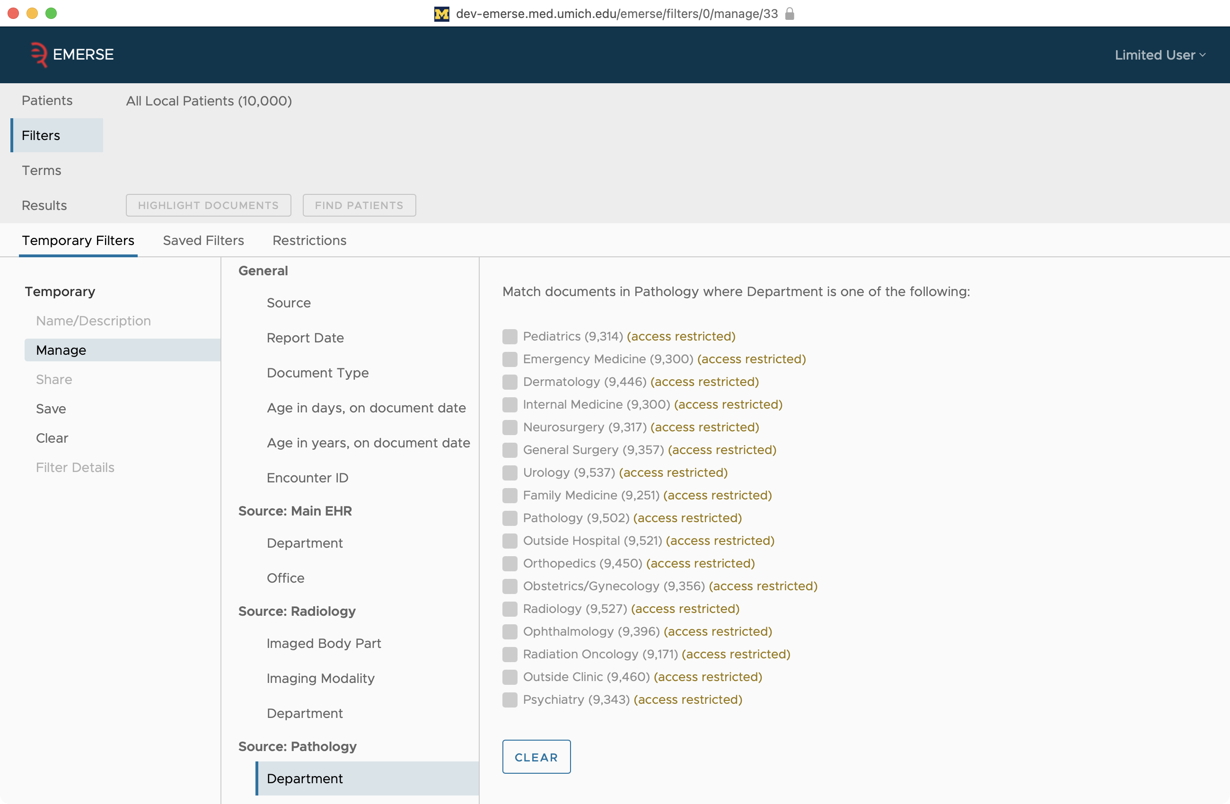Select Share in Temporary sidebar
1230x804 pixels.
(54, 380)
